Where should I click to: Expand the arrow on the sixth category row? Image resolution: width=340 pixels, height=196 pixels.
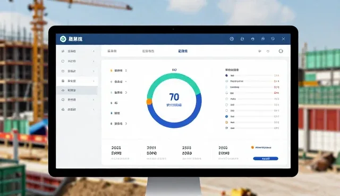(x=126, y=124)
